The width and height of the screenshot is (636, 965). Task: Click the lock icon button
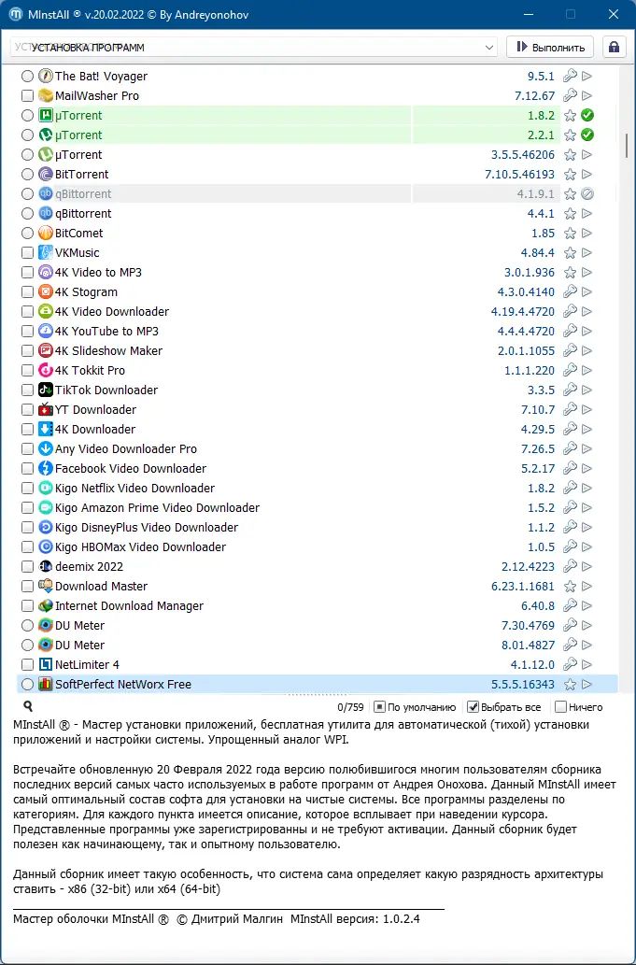pyautogui.click(x=614, y=48)
